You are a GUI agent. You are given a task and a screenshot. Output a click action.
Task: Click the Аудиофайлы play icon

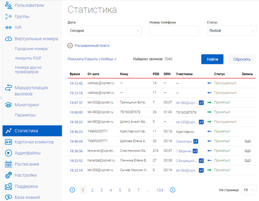point(8,153)
